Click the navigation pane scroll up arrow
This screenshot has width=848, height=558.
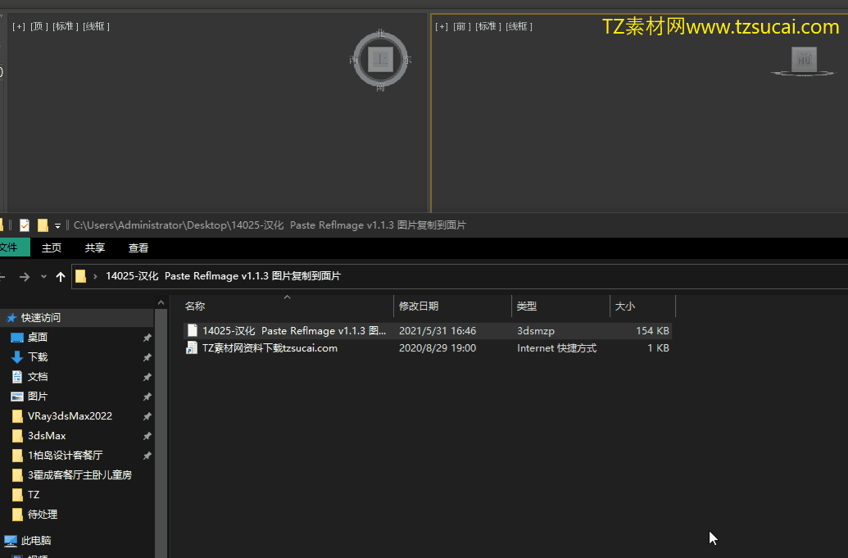point(161,302)
